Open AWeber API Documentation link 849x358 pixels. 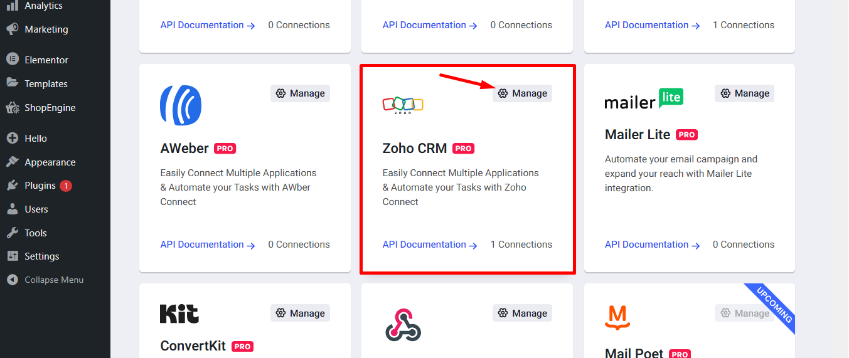point(208,245)
